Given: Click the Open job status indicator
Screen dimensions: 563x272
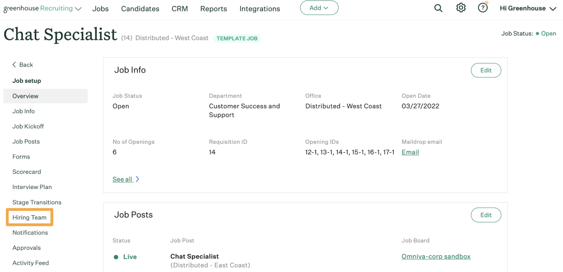Looking at the screenshot, I should (546, 33).
